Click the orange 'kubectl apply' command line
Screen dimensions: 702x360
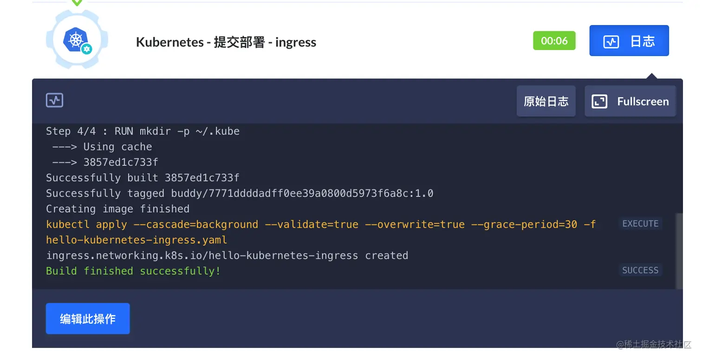[321, 225]
